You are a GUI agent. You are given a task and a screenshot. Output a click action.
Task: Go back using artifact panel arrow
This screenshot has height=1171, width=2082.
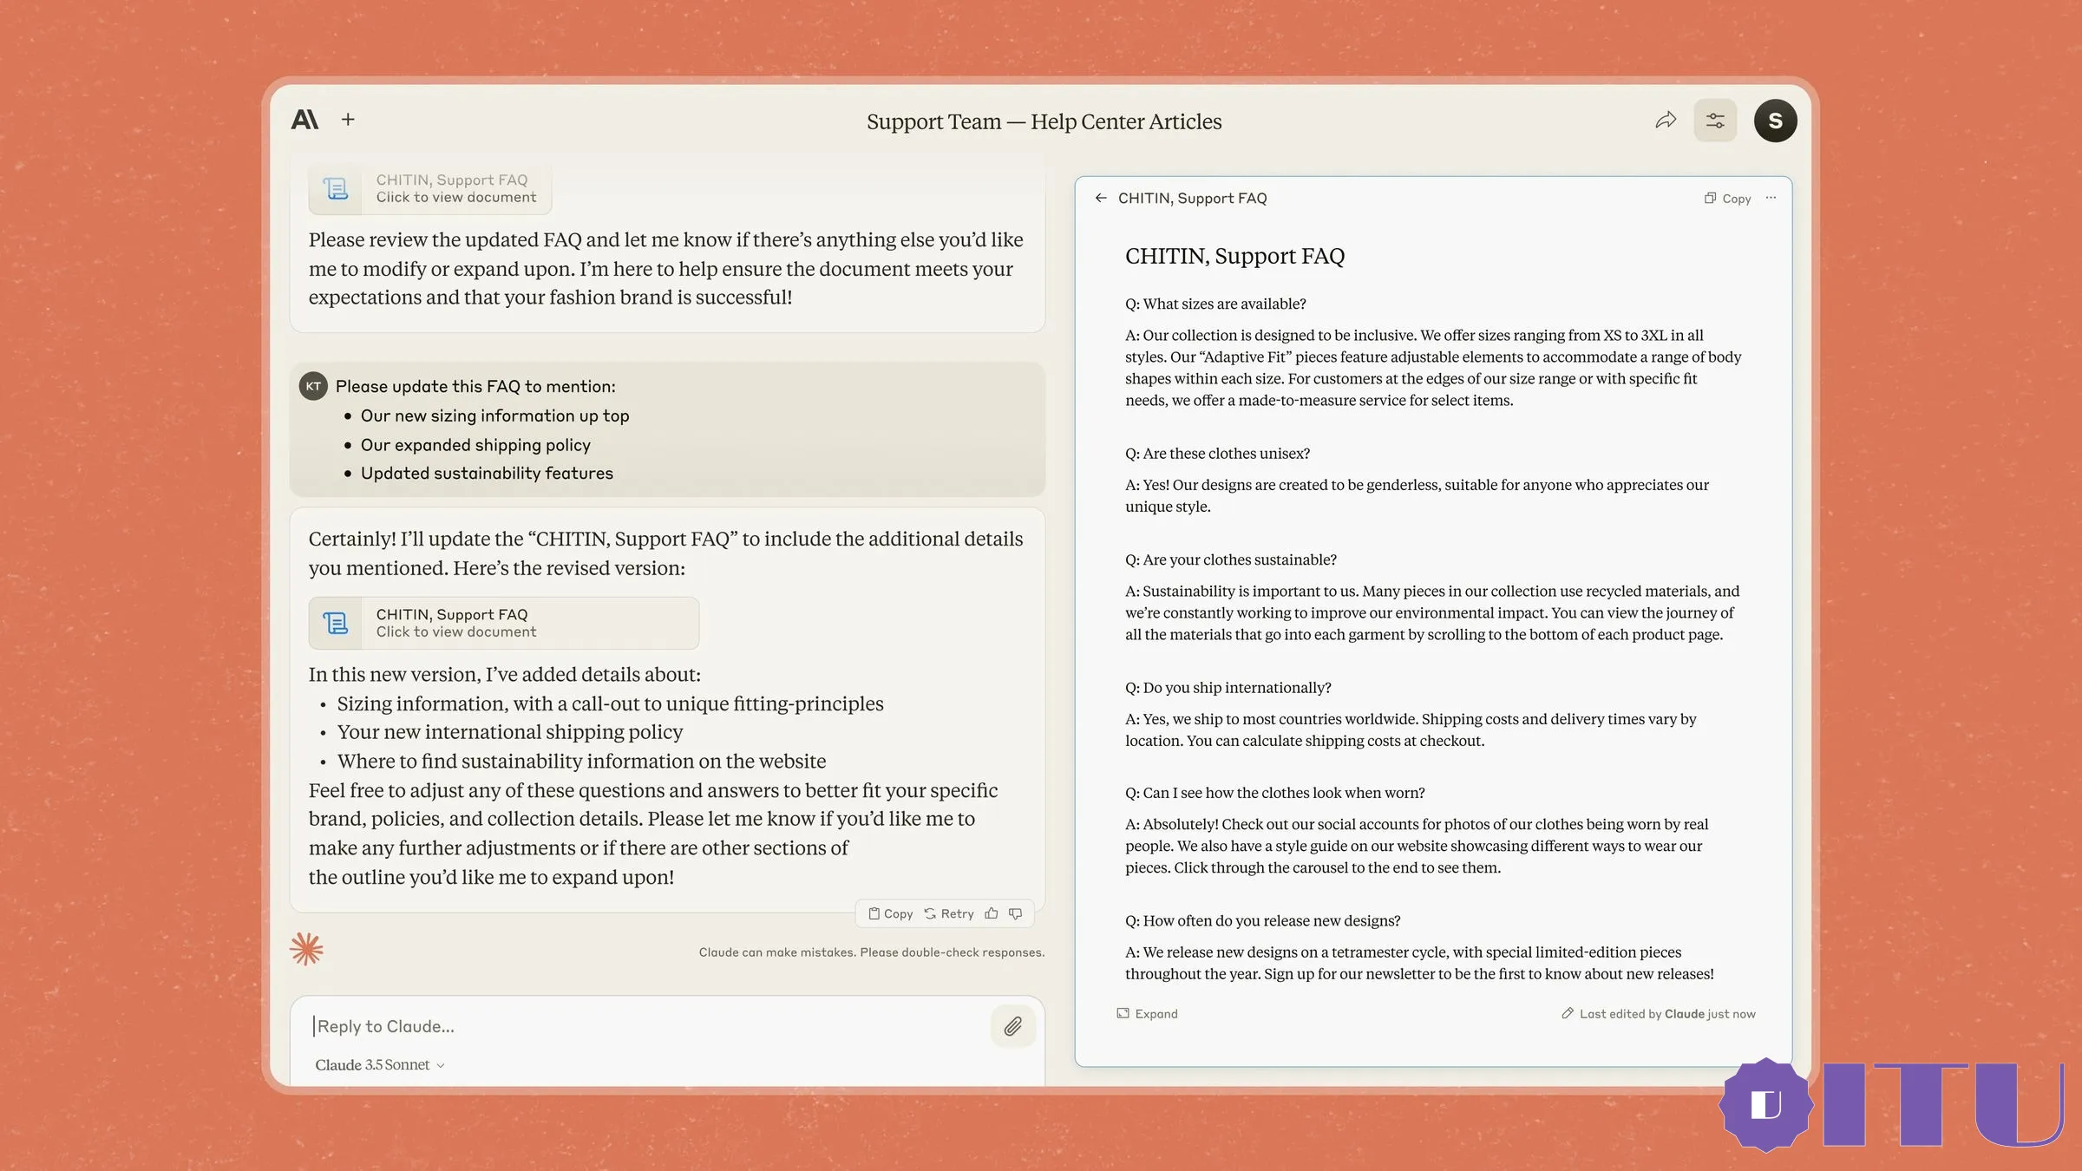click(x=1101, y=198)
